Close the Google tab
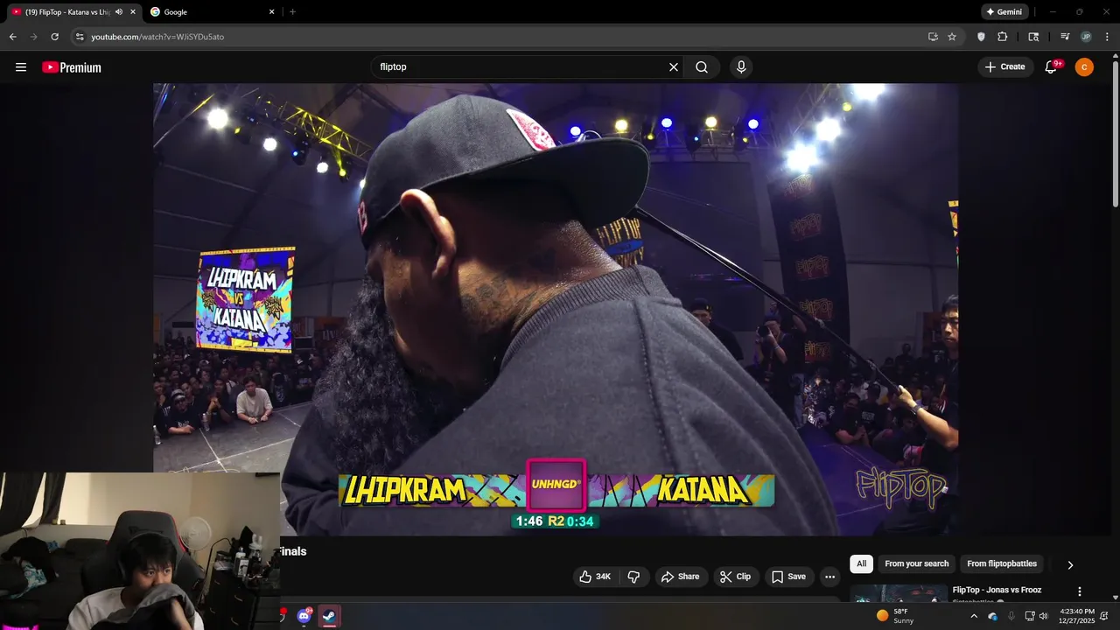 [x=271, y=12]
